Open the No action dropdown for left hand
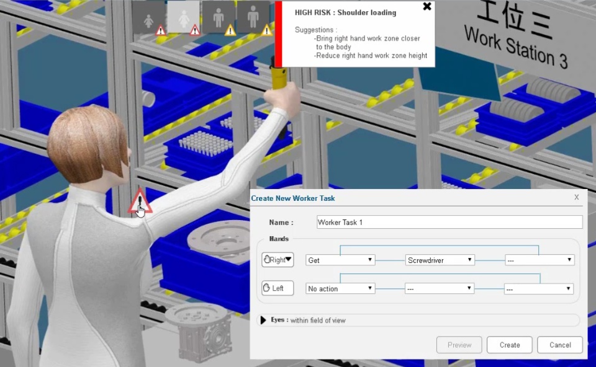 (x=340, y=288)
